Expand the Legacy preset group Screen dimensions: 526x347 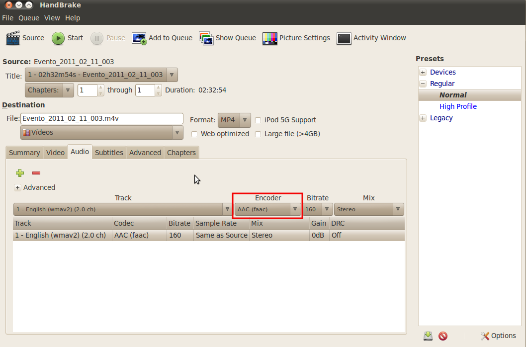pyautogui.click(x=423, y=118)
